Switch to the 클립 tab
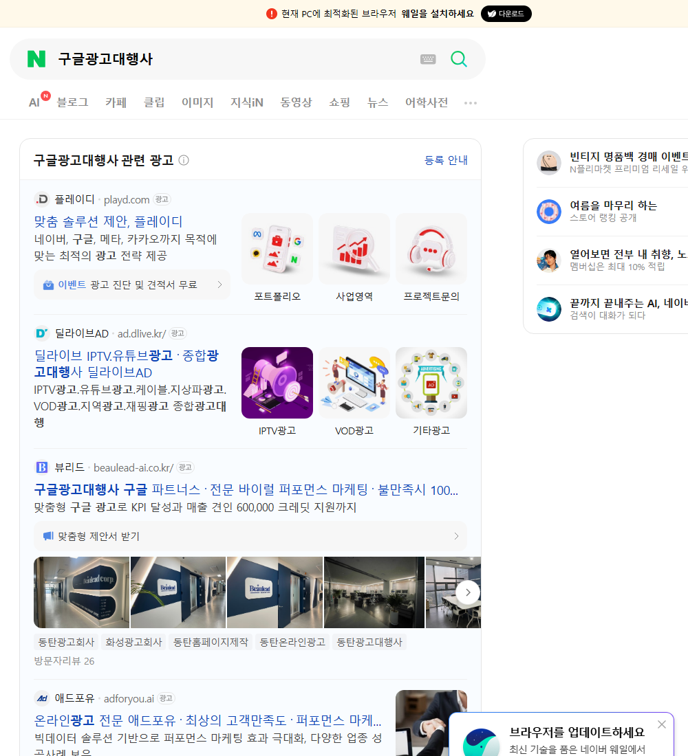The height and width of the screenshot is (756, 688). (x=154, y=102)
